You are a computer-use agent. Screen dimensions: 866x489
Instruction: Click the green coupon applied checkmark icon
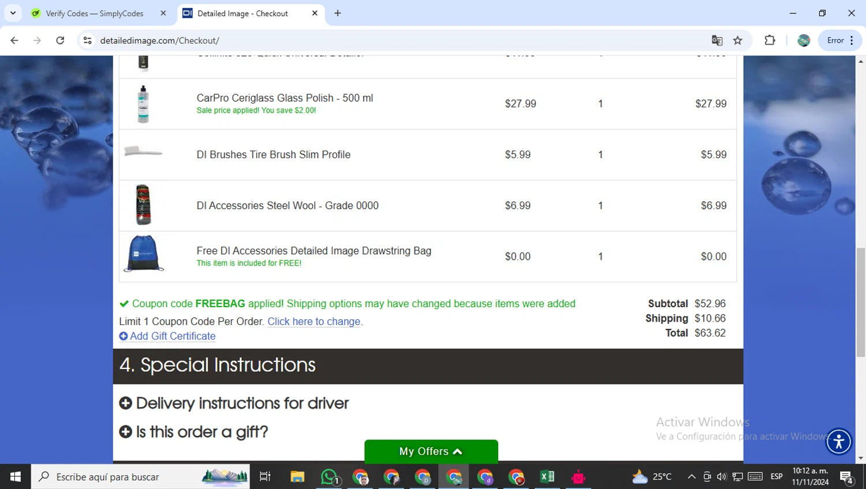pos(124,304)
